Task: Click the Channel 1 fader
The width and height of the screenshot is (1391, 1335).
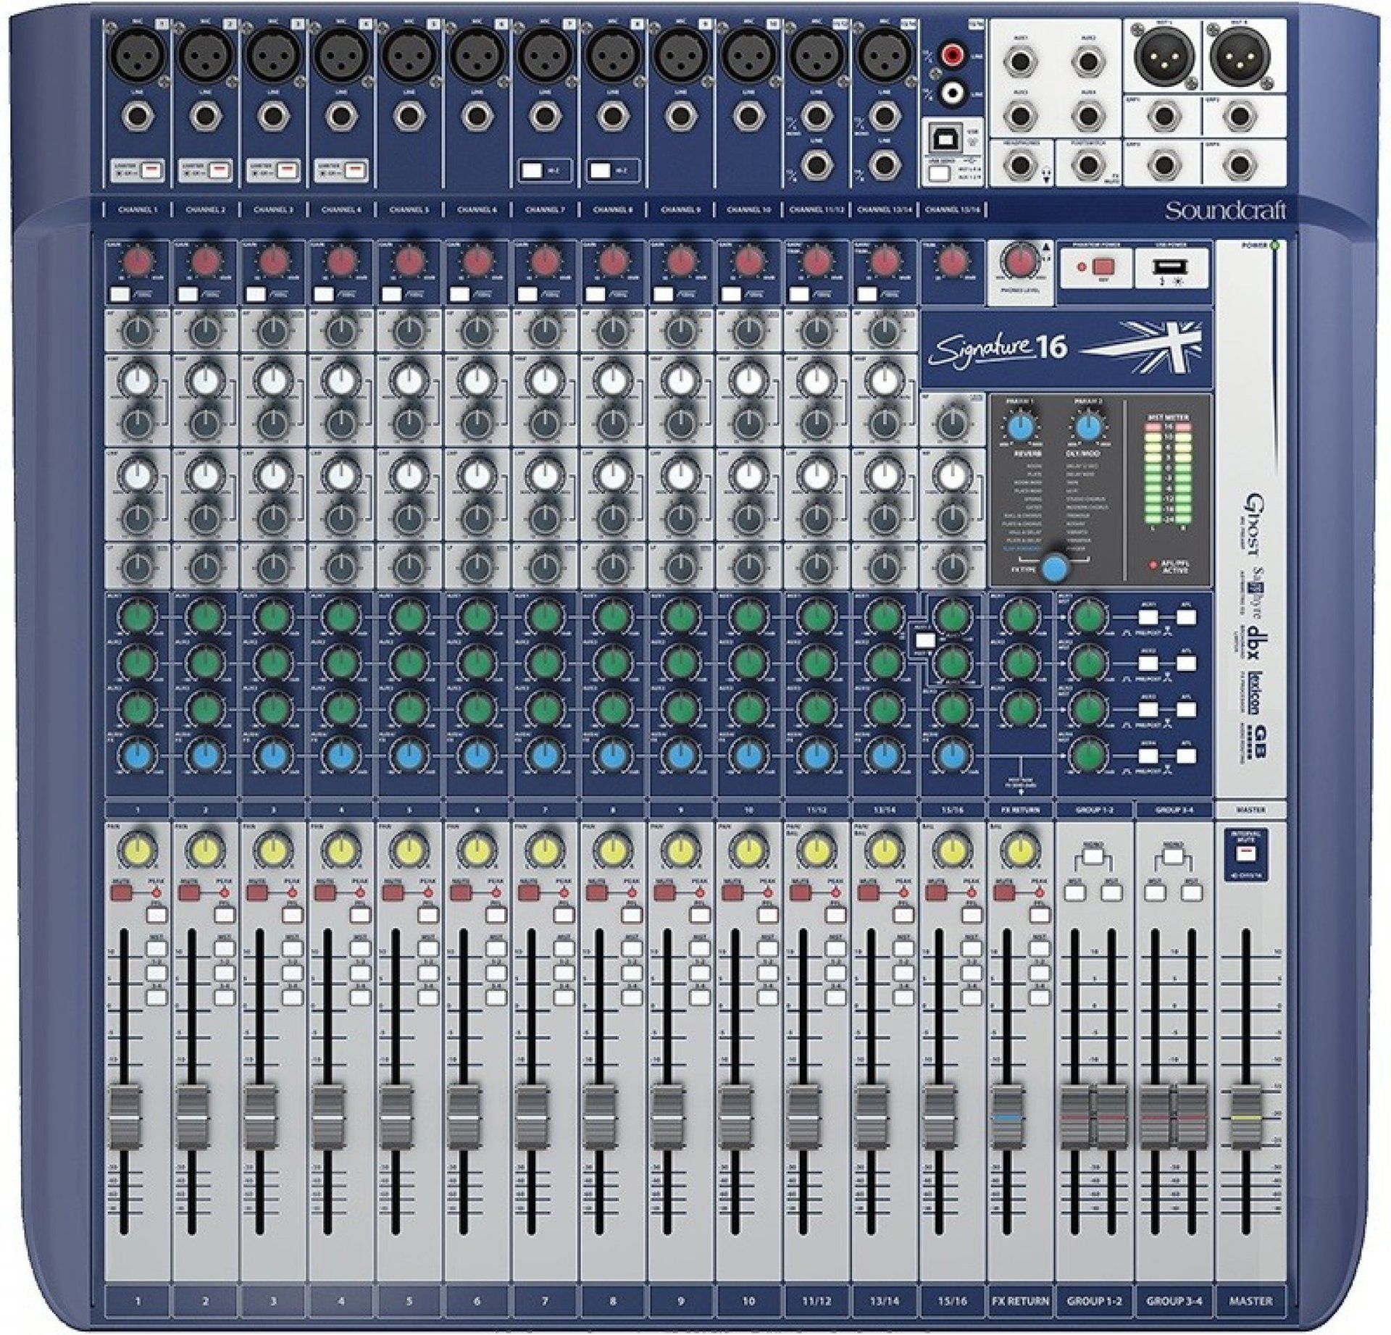Action: [125, 1116]
